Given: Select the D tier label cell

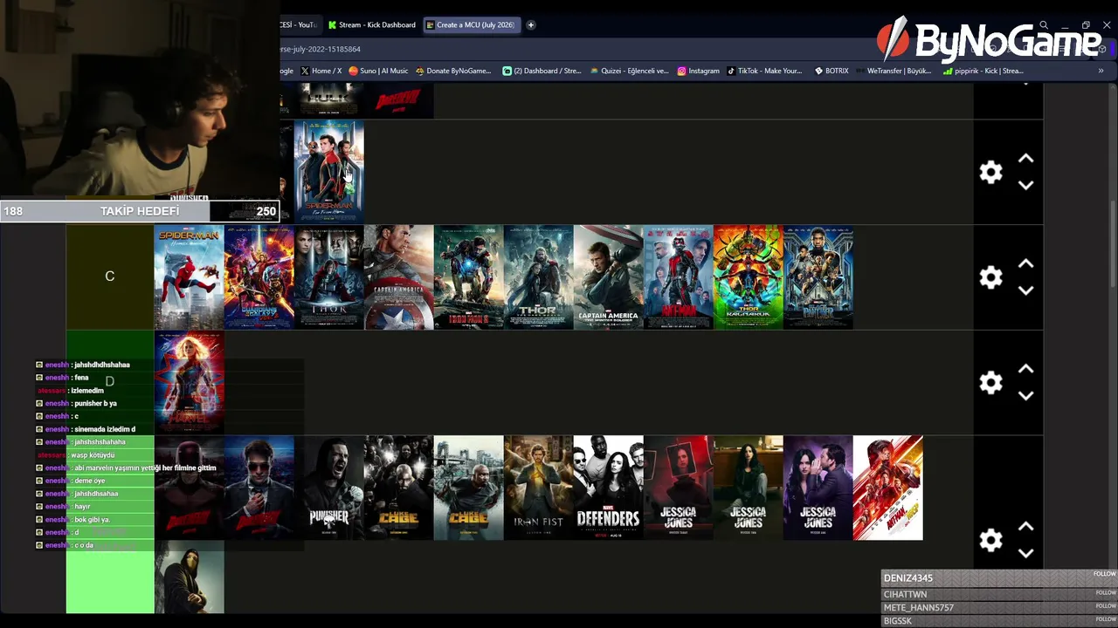Looking at the screenshot, I should (110, 383).
